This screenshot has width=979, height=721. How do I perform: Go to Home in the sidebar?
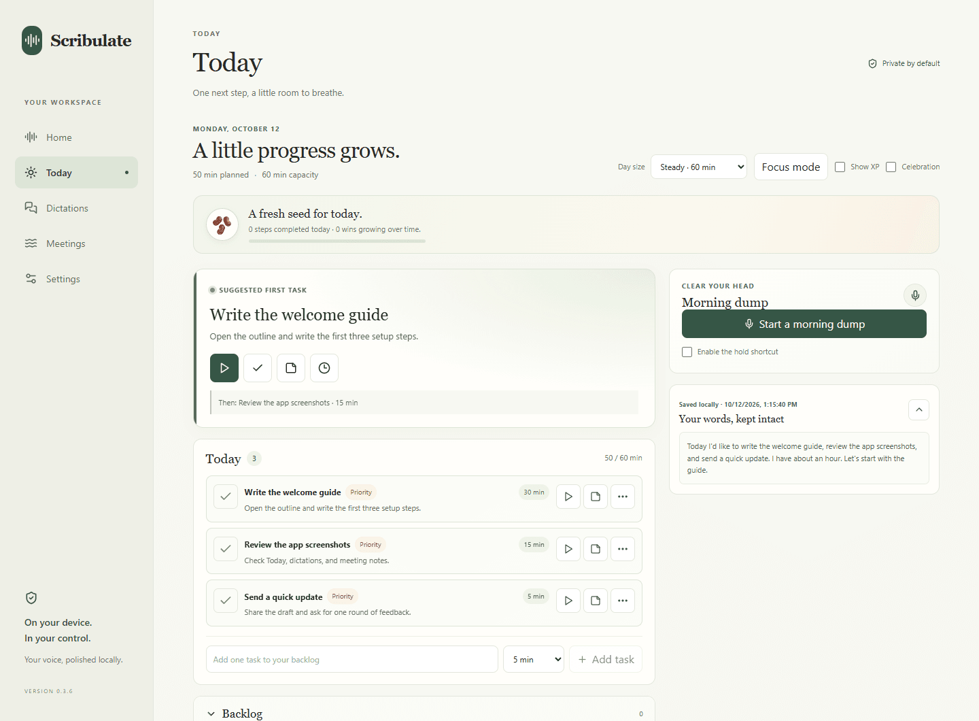(76, 137)
